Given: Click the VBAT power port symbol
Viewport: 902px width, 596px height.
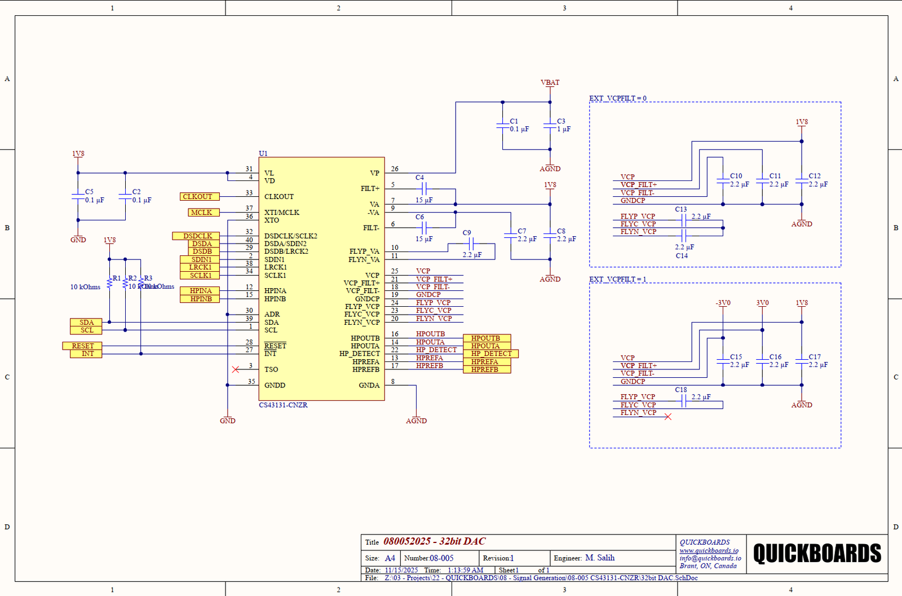Looking at the screenshot, I should coord(550,83).
